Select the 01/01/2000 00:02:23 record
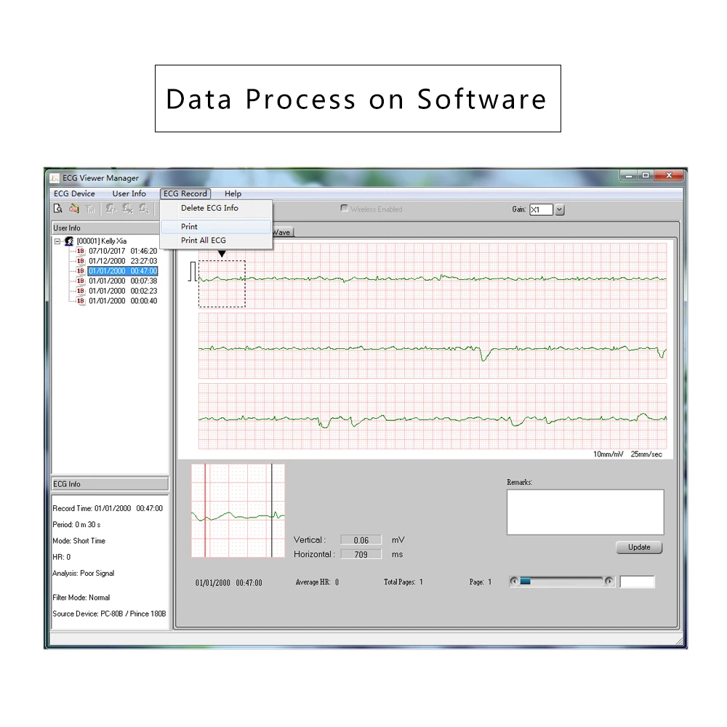This screenshot has width=727, height=727. point(123,292)
